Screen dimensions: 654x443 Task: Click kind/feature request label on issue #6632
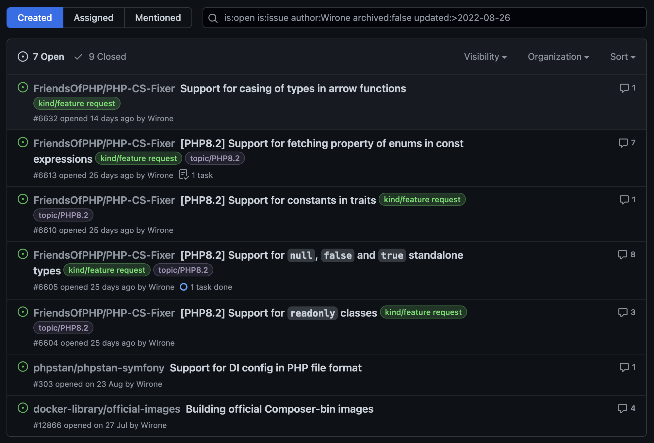pos(77,103)
